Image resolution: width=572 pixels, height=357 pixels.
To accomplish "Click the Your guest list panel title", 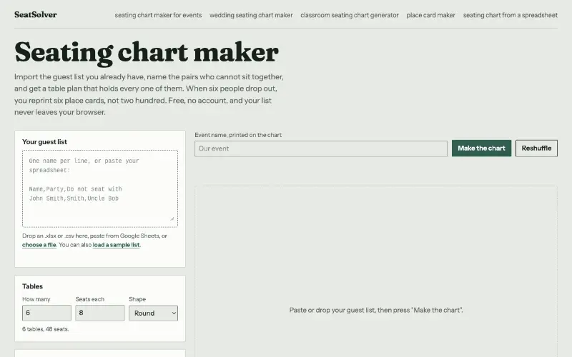I will (x=44, y=141).
